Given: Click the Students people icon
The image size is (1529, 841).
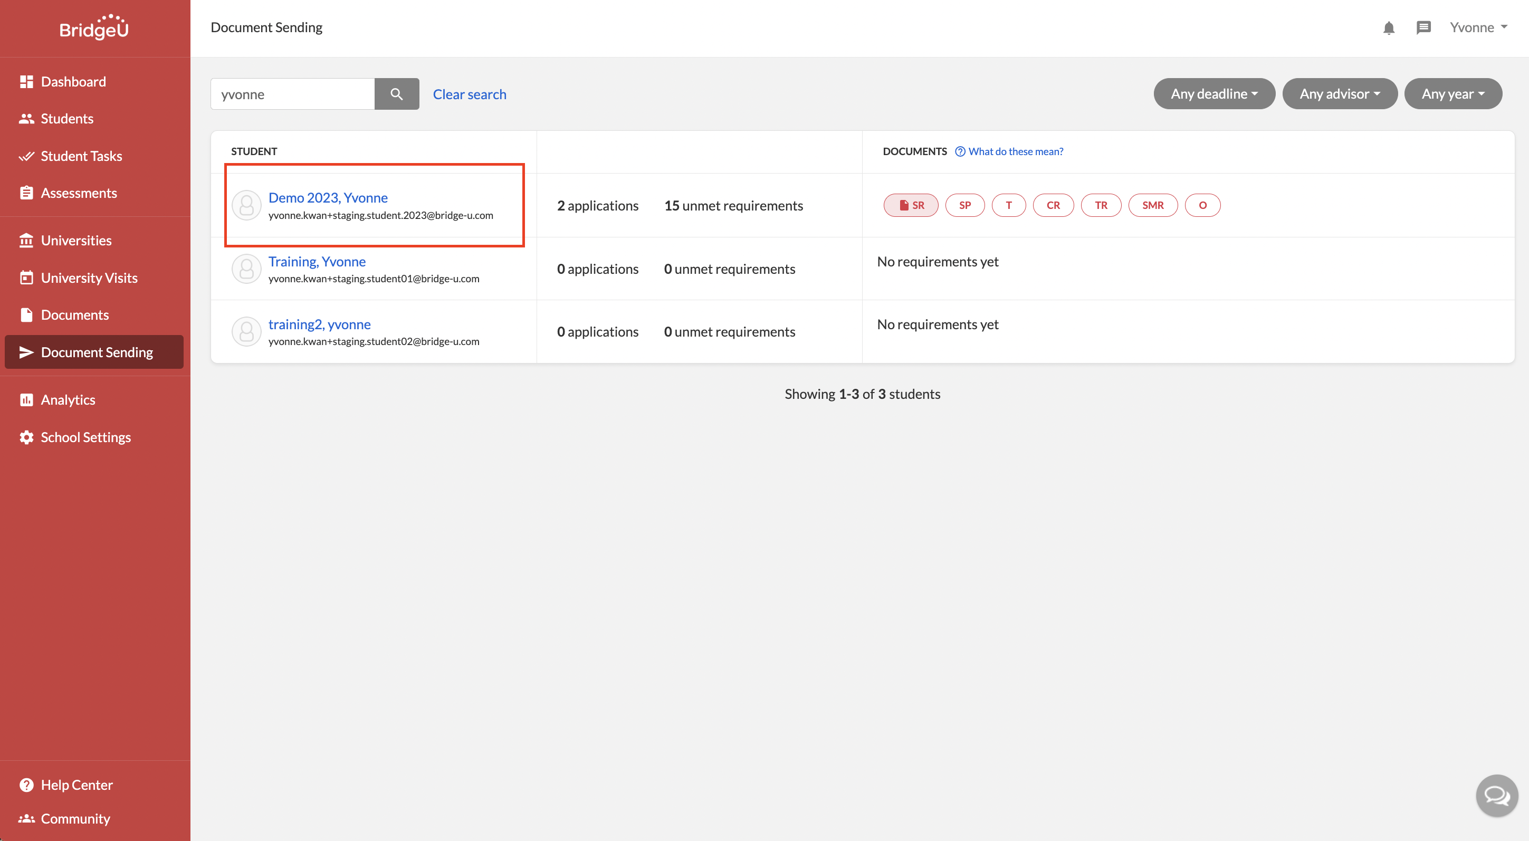Looking at the screenshot, I should [x=26, y=119].
